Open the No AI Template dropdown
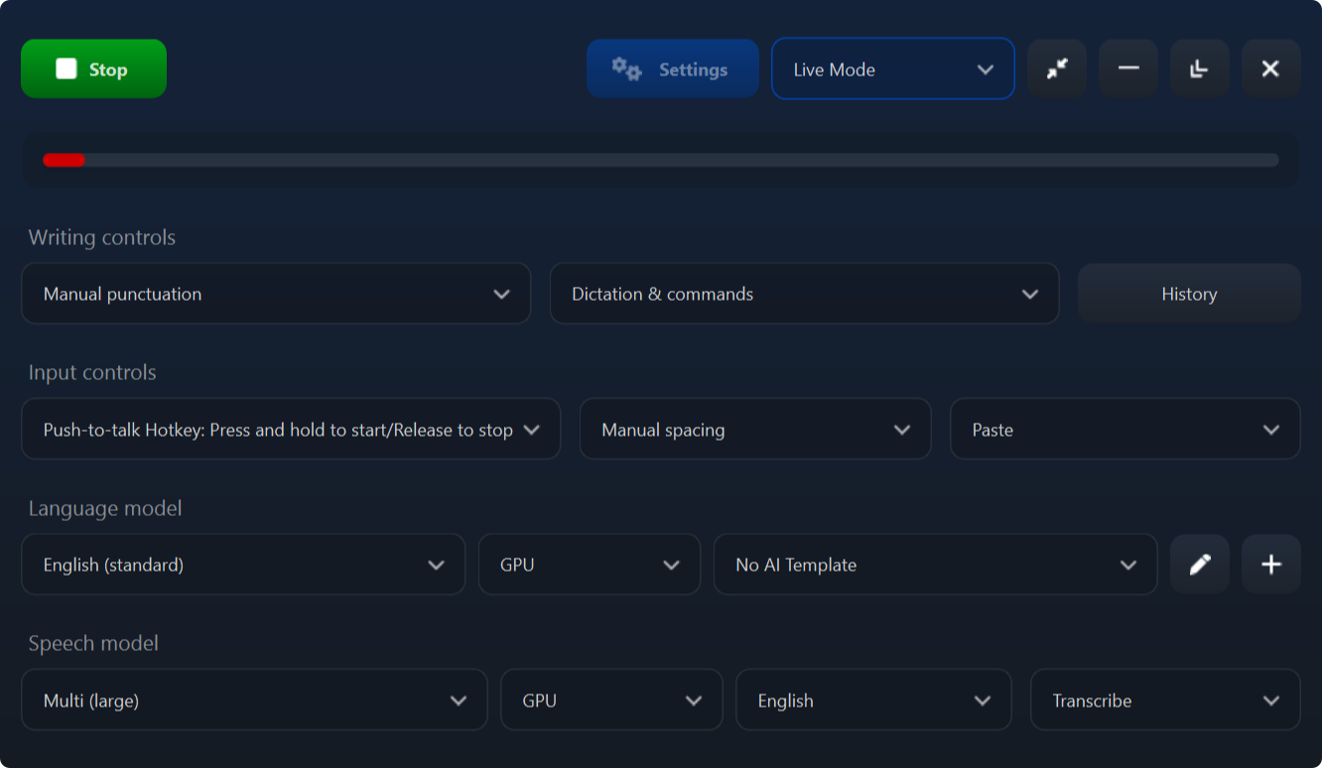This screenshot has height=768, width=1322. click(935, 564)
